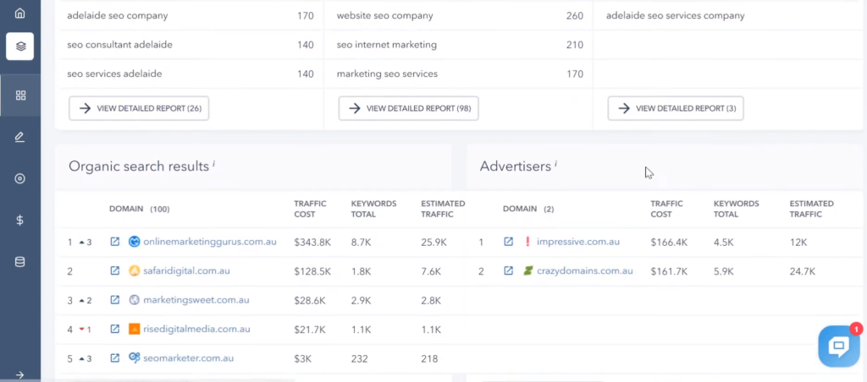Open the layers icon in sidebar

tap(19, 46)
